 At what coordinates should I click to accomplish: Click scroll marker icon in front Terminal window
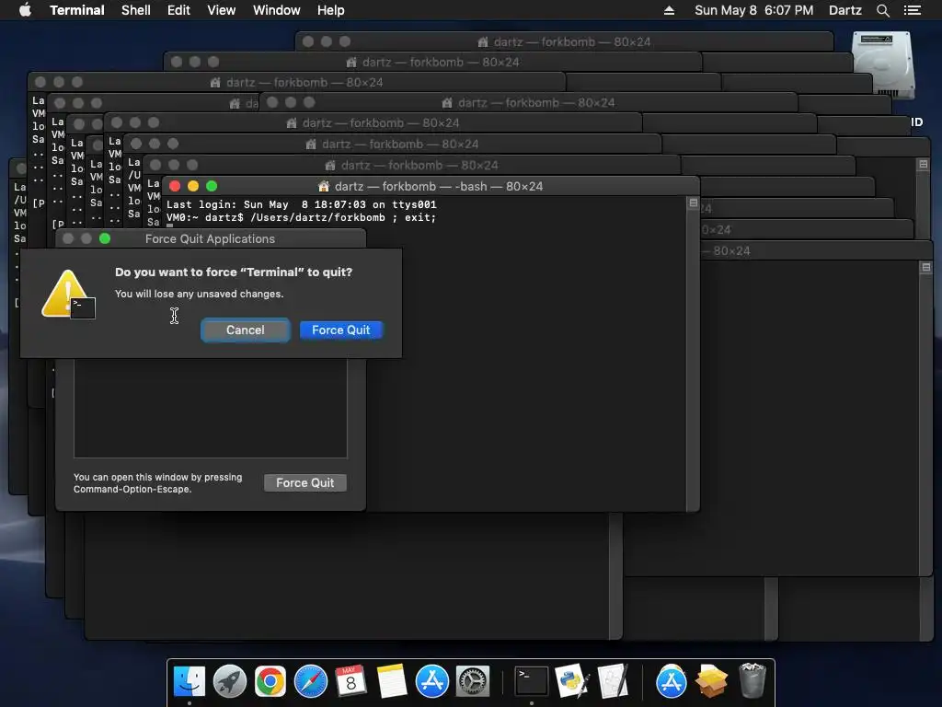pyautogui.click(x=693, y=203)
